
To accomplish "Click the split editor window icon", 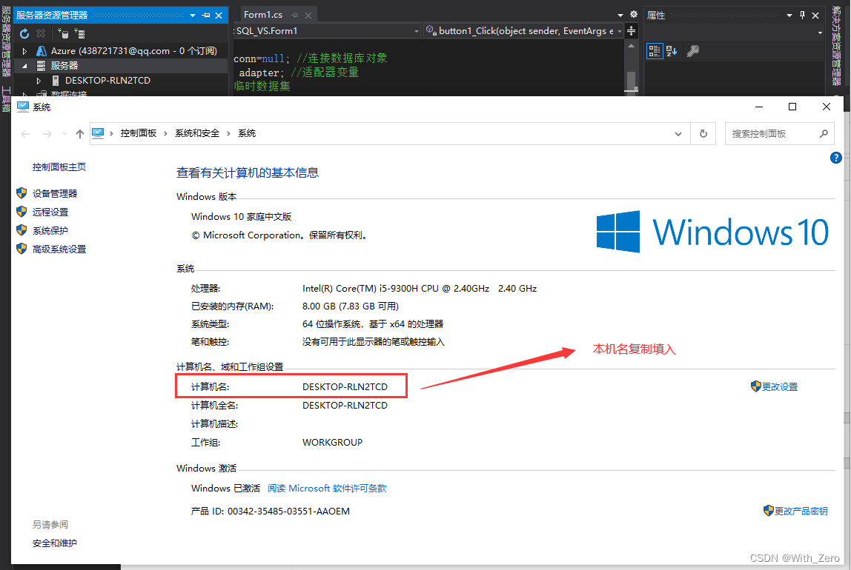I will click(x=631, y=31).
